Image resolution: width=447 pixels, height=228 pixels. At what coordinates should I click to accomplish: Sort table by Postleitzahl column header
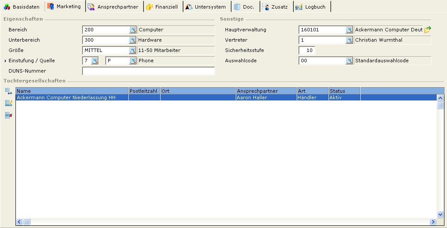coord(144,91)
